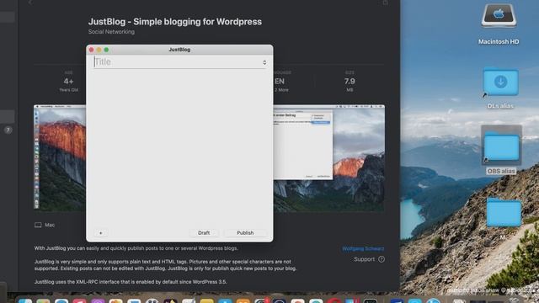Click the "4+" age rating
The image size is (539, 303).
68,82
